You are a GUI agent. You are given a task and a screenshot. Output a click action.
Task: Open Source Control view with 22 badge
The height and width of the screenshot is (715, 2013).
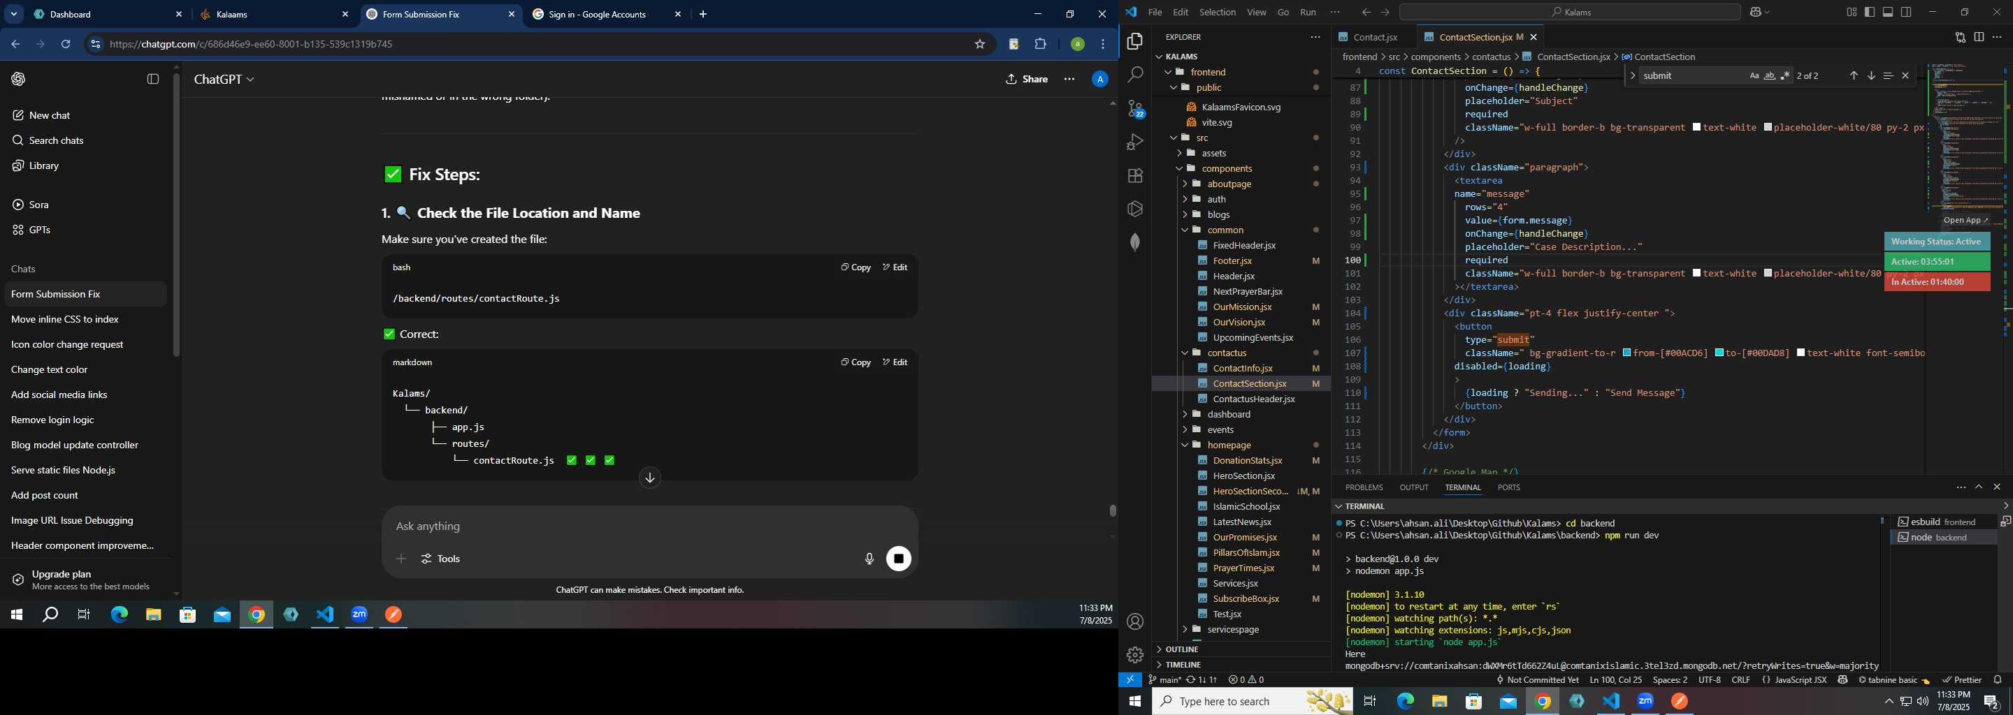(x=1135, y=108)
